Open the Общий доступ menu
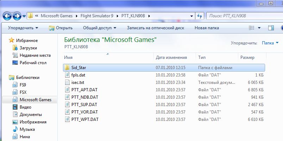 [100, 28]
